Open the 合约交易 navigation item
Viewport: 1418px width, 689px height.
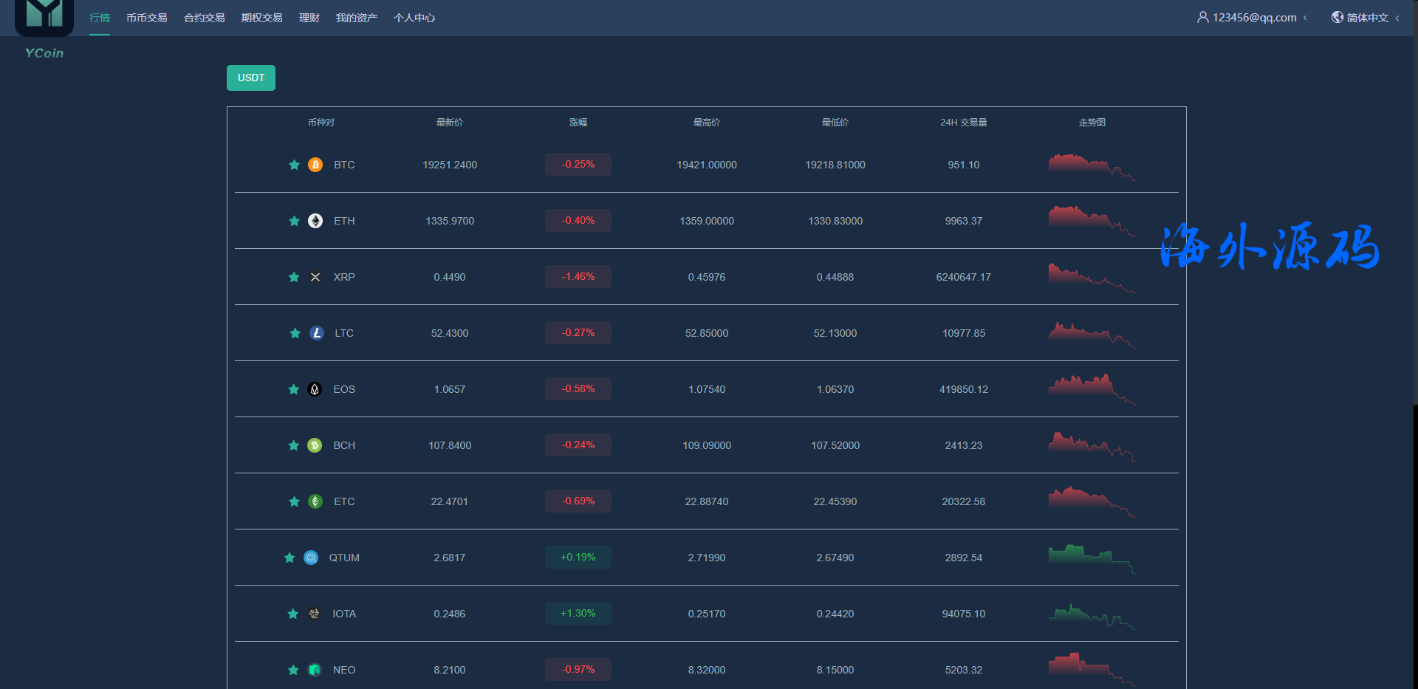coord(205,18)
